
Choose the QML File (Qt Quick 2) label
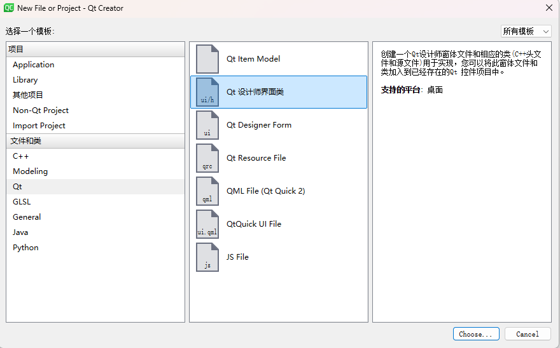coord(266,191)
